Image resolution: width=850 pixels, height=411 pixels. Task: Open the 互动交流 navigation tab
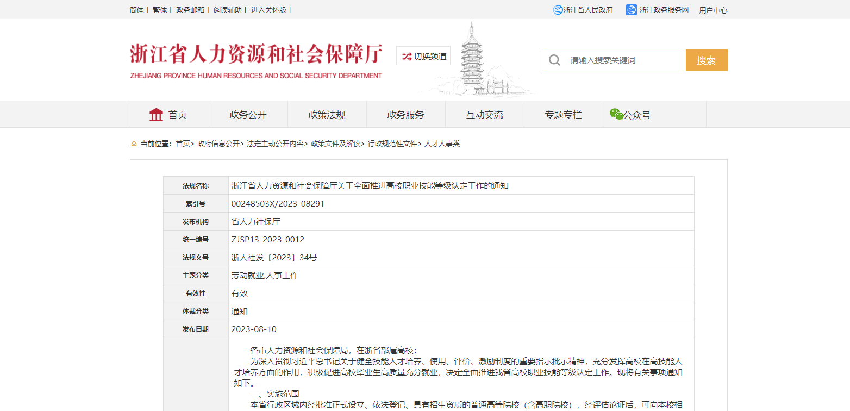tap(485, 115)
